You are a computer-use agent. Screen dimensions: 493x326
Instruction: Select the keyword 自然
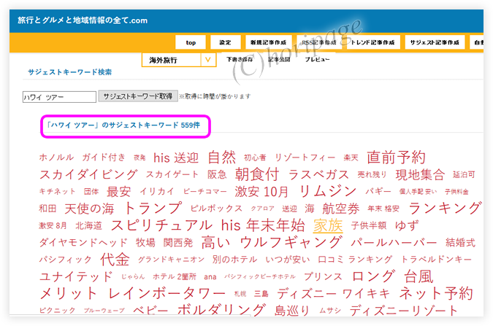(x=221, y=157)
